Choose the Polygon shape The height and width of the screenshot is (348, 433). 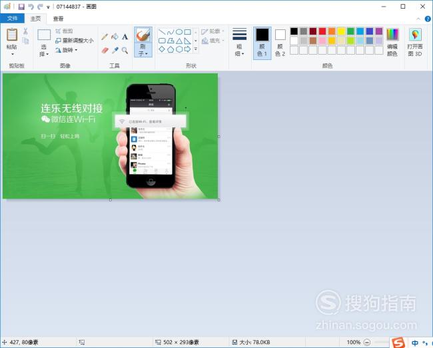tap(171, 41)
